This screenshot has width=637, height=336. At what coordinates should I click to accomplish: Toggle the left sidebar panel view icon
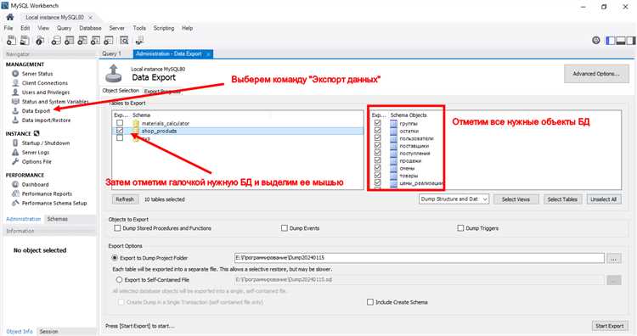pos(610,40)
